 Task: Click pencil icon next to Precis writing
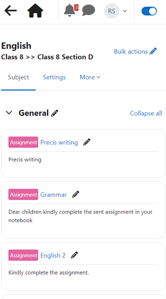coord(87,142)
